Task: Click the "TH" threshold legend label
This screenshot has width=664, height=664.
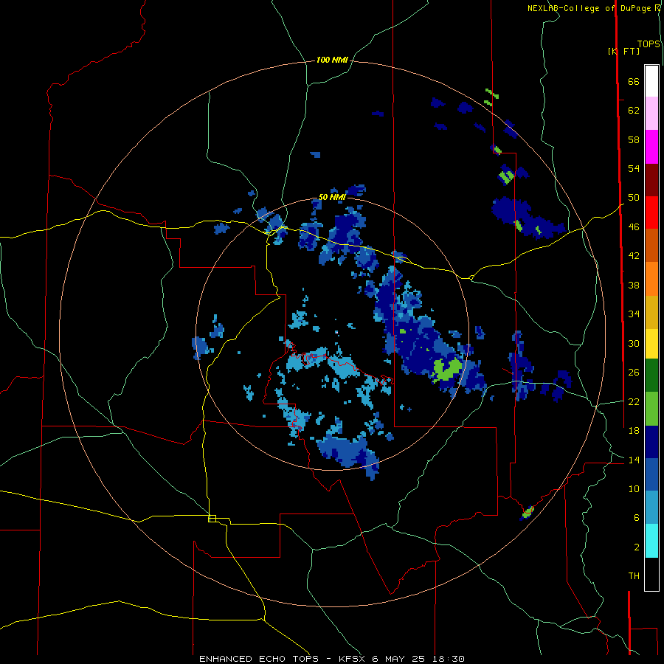Action: tap(634, 576)
